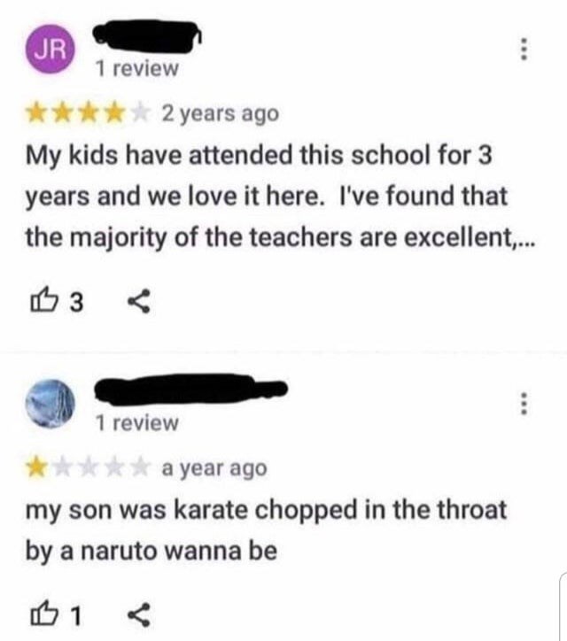567x641 pixels.
Task: Open the three-dot menu on JR's review
Action: pos(524,50)
